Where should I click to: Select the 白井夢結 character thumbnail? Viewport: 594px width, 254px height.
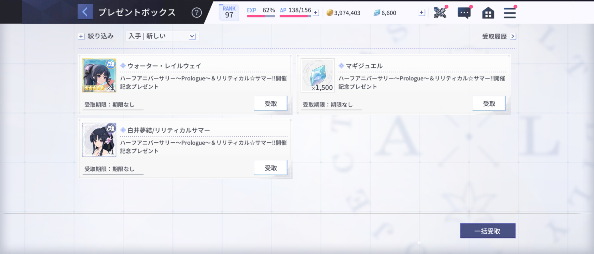coord(99,140)
